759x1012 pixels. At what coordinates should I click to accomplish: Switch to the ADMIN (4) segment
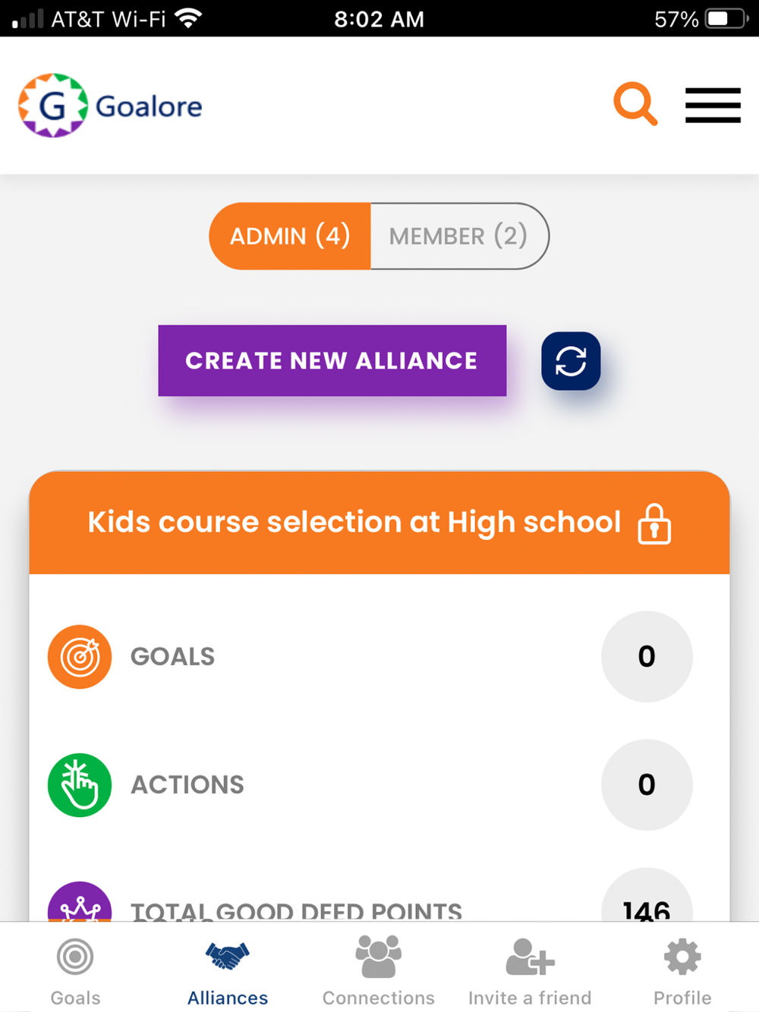(x=290, y=236)
